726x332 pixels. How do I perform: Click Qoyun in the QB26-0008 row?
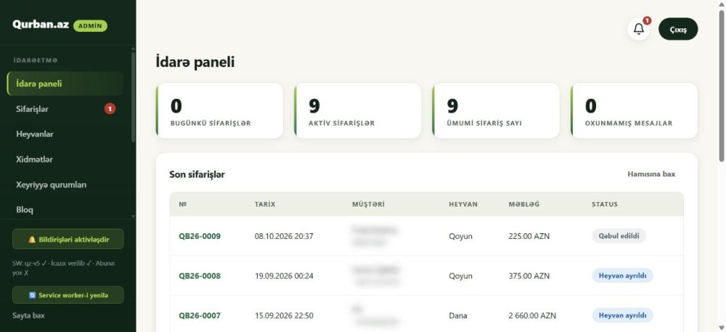(460, 276)
